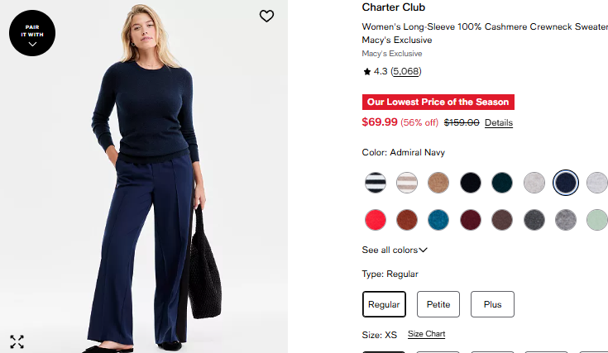Select the beige striped color swatch
The height and width of the screenshot is (353, 608).
pyautogui.click(x=407, y=183)
